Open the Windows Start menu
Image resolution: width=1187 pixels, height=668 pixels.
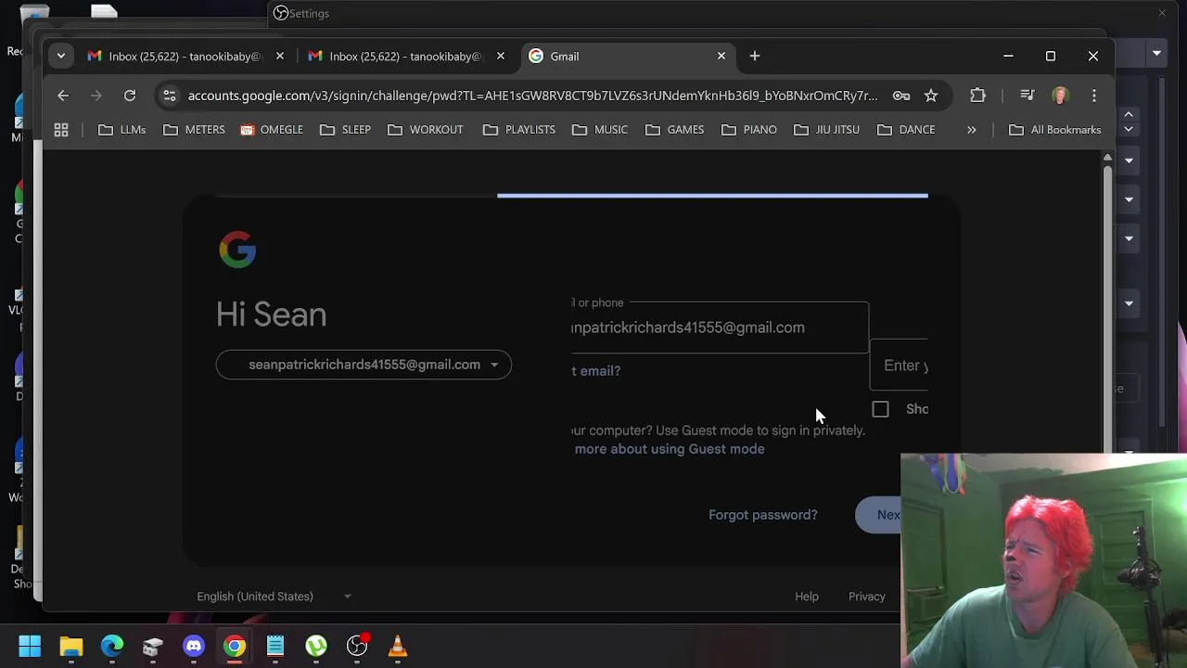30,646
